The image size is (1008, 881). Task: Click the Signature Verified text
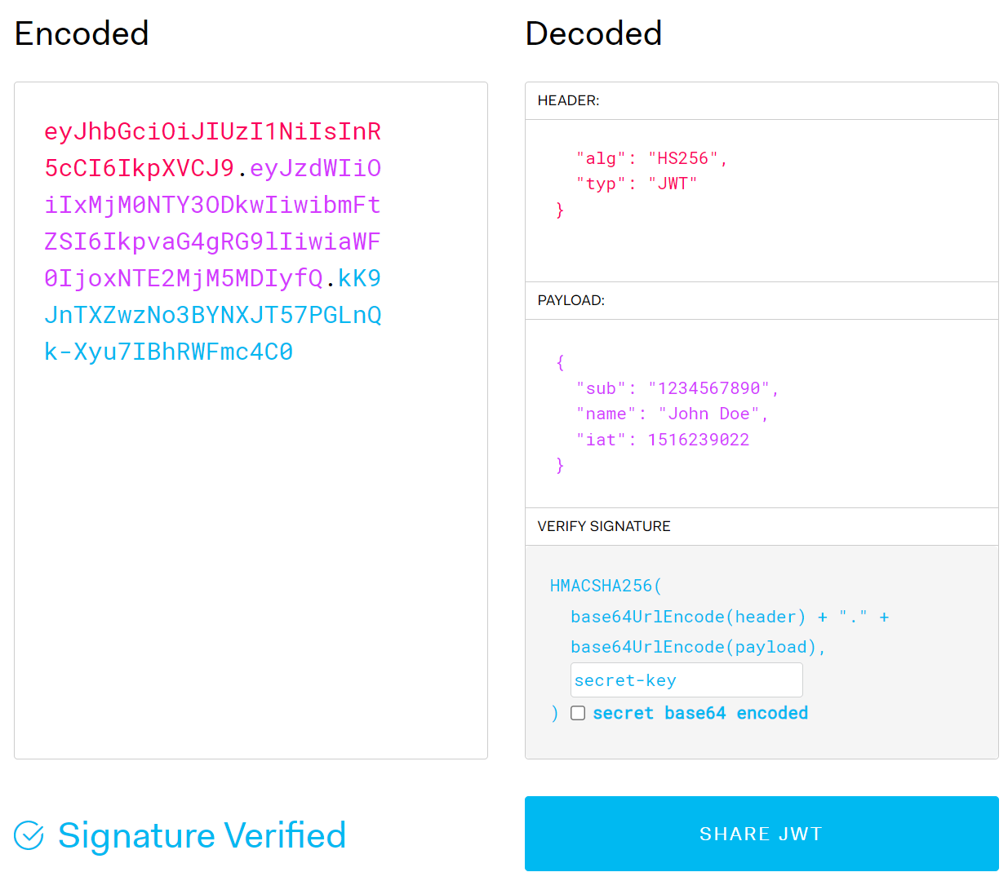tap(202, 835)
